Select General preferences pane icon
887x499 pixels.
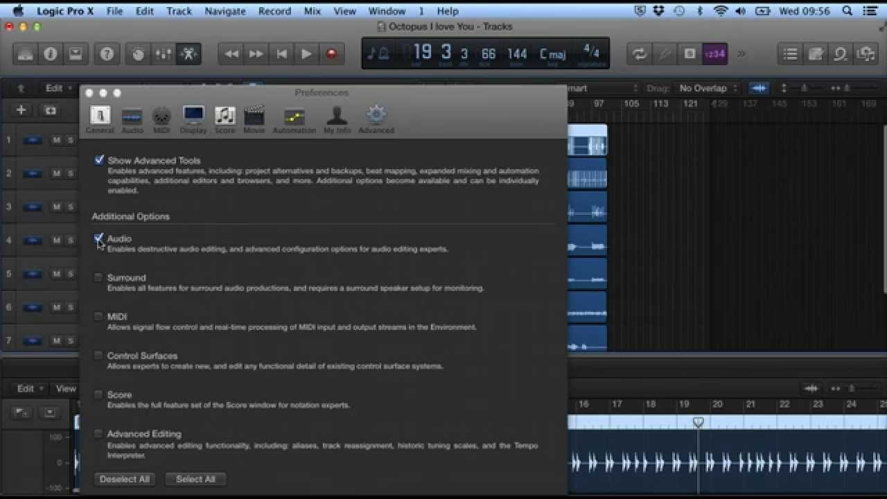click(100, 119)
